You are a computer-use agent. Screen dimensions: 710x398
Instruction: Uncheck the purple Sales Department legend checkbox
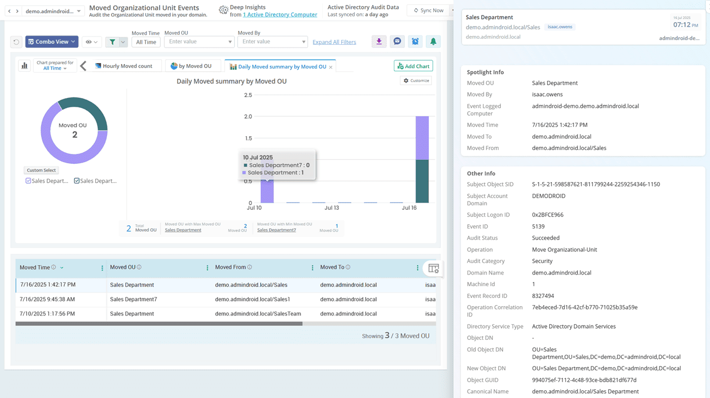tap(28, 181)
